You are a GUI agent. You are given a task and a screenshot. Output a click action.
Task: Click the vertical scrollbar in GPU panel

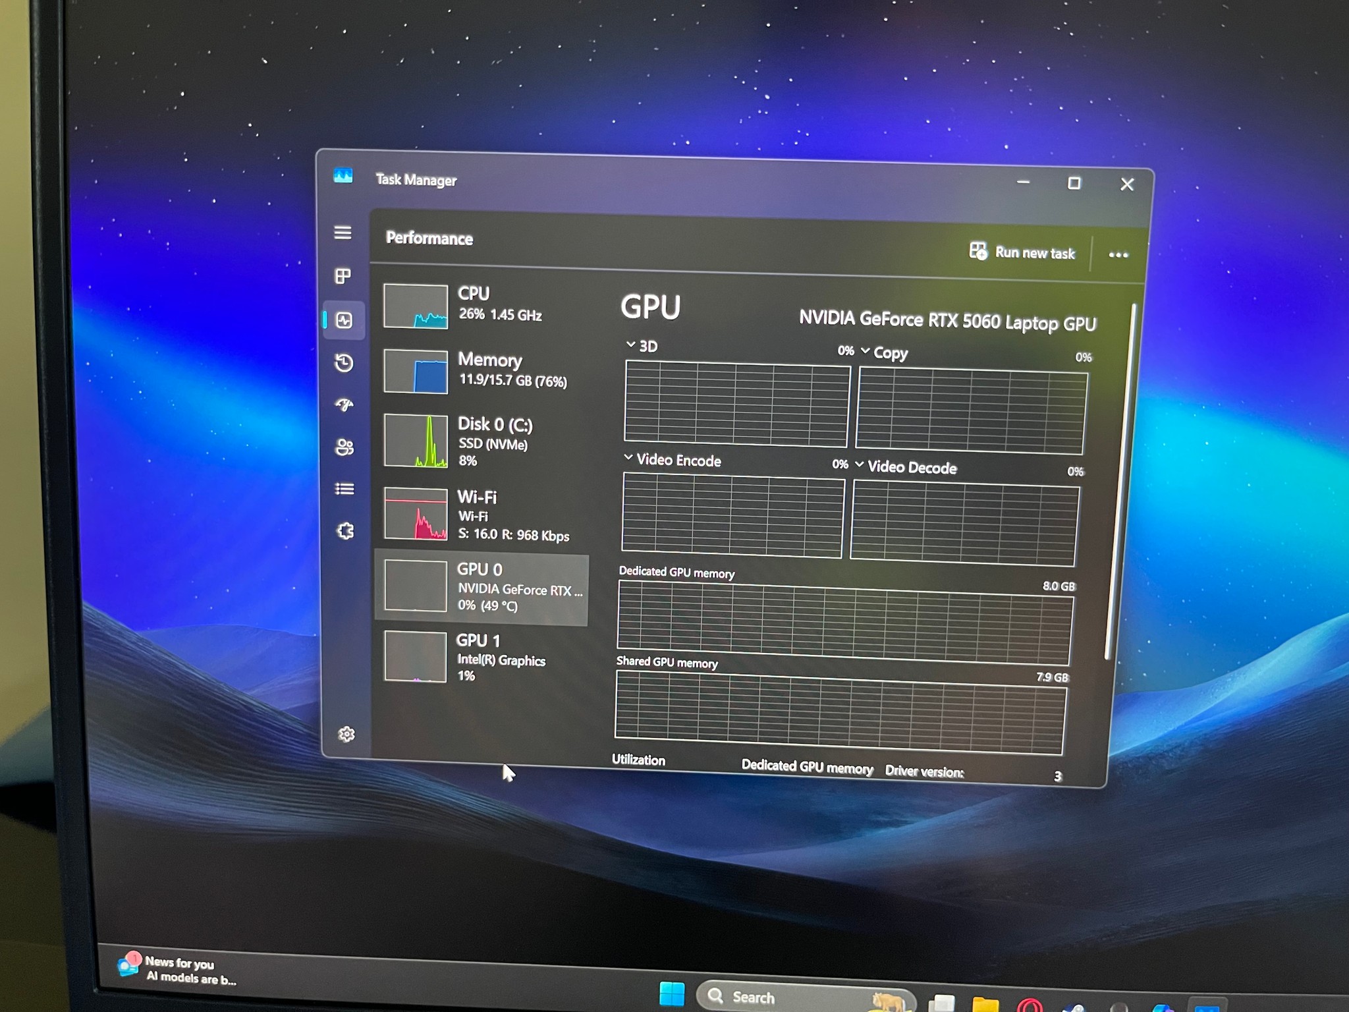pos(1120,481)
